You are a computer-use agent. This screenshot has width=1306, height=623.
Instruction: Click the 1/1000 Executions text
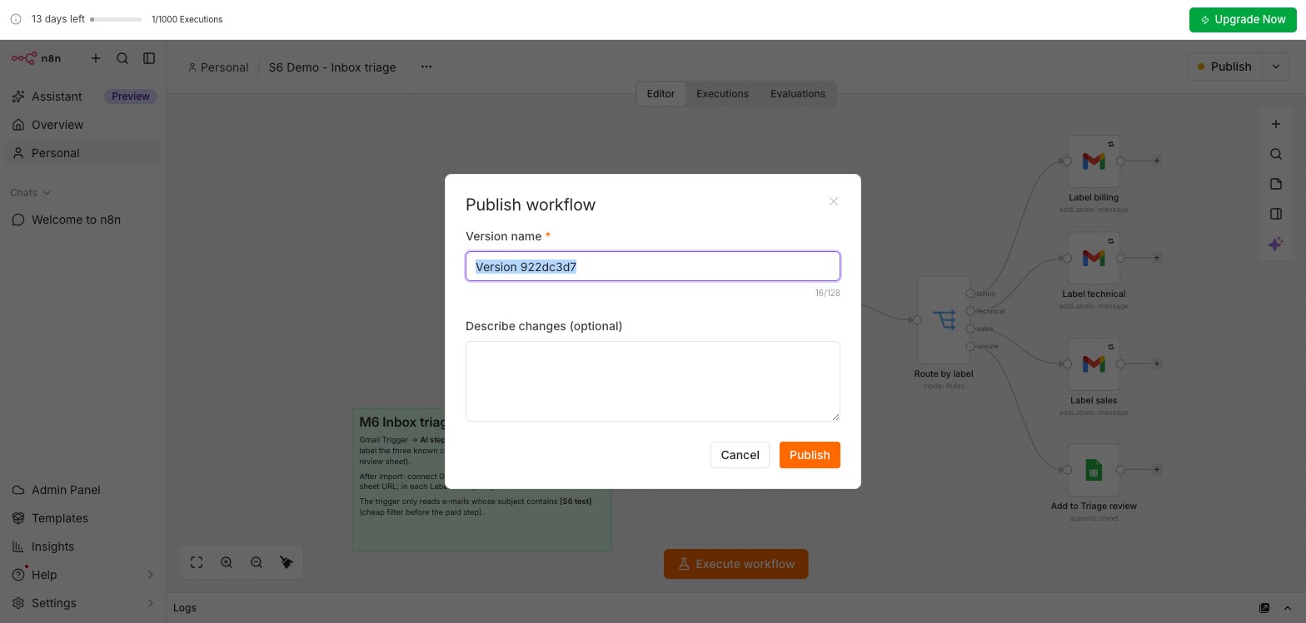[187, 19]
